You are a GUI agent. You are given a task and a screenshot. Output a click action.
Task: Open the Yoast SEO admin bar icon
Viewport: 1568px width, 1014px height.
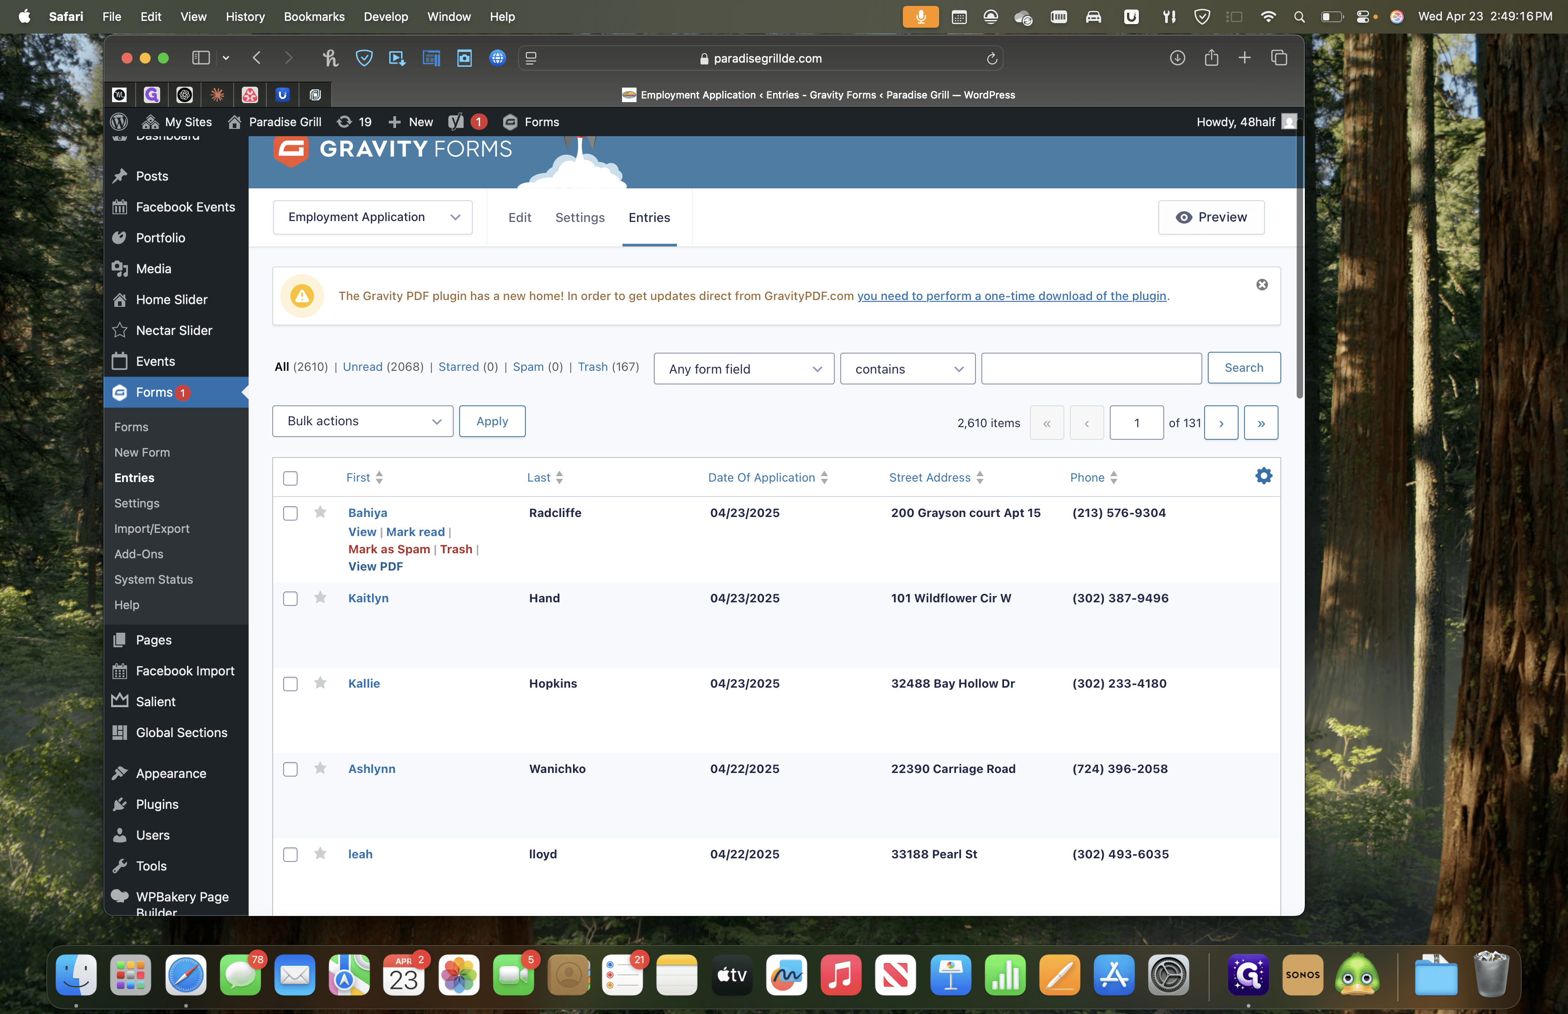(x=467, y=122)
